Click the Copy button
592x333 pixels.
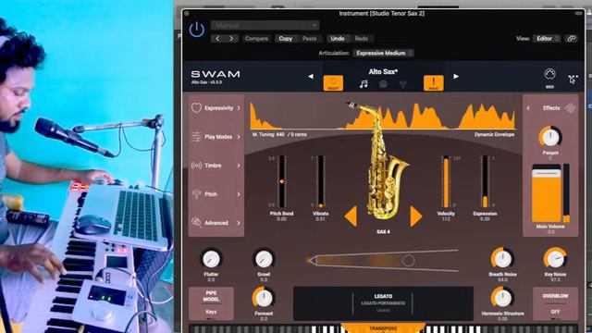tap(286, 39)
